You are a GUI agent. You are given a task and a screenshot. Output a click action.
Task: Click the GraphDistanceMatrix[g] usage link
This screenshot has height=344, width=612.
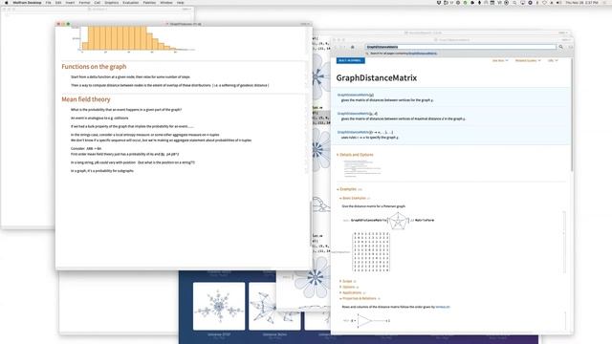click(x=356, y=95)
